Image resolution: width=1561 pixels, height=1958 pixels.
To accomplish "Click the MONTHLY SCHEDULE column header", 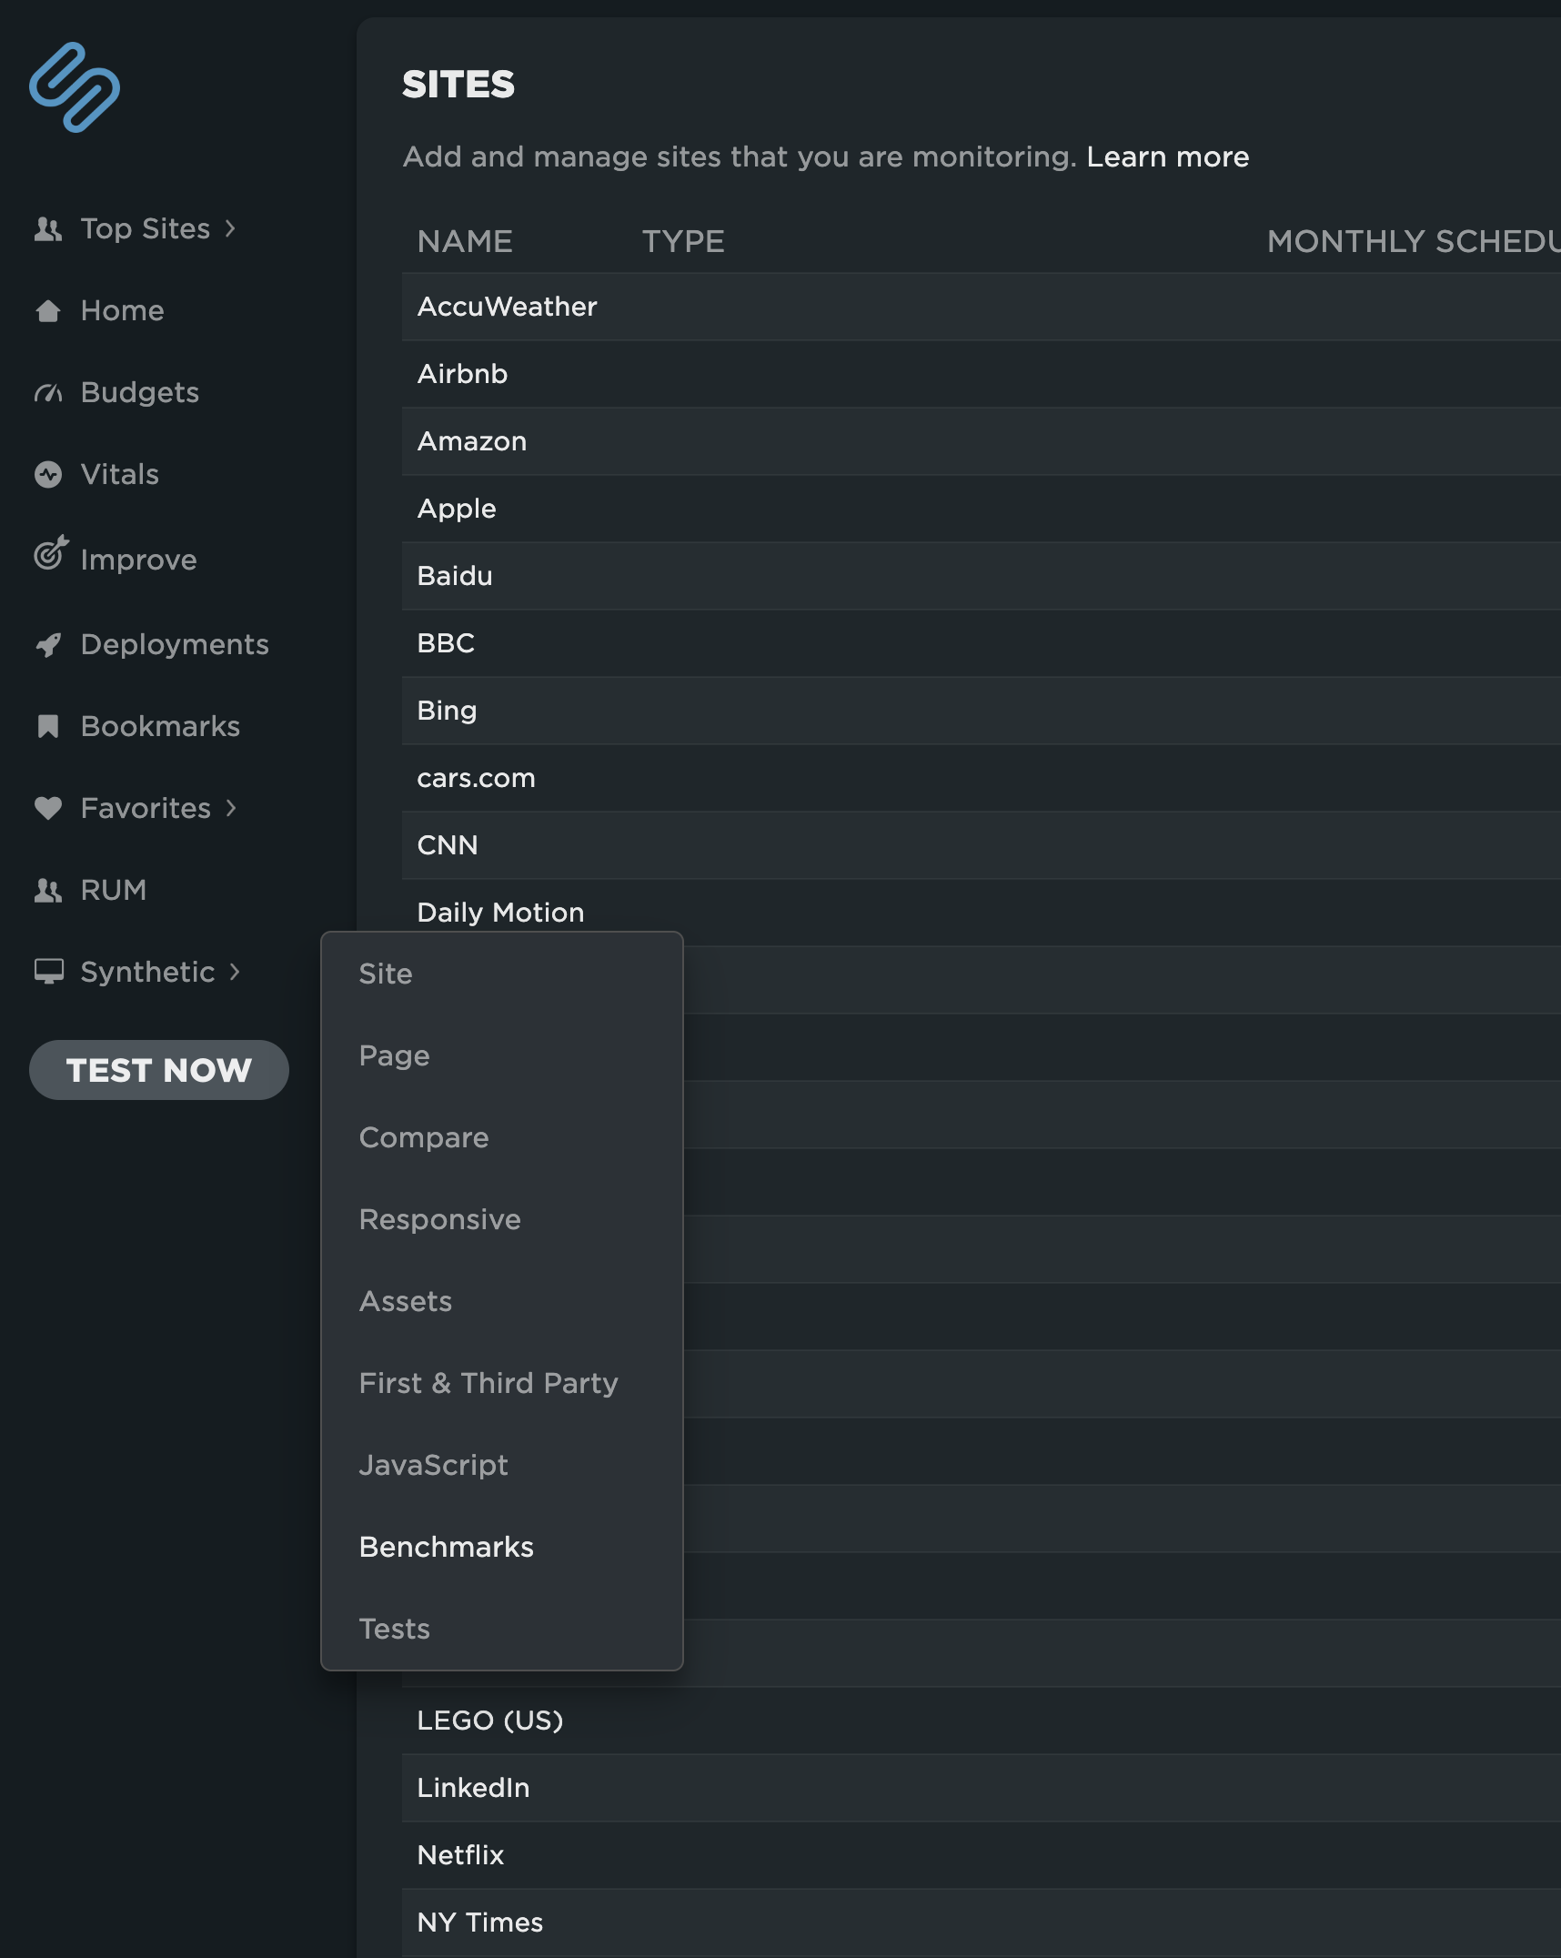I will pos(1414,241).
